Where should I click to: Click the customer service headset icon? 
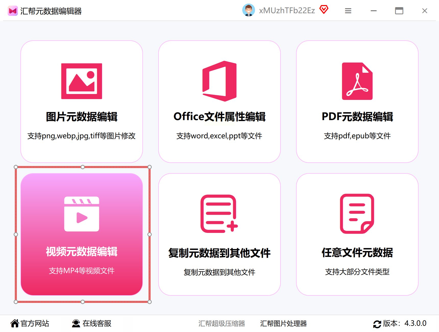(76, 323)
